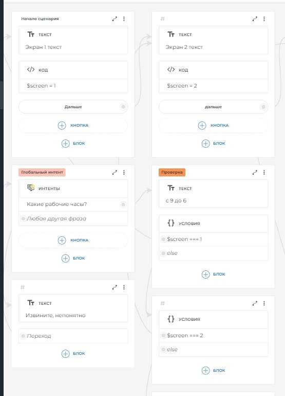Click connector dot beside Любая другая фраза

click(x=23, y=218)
